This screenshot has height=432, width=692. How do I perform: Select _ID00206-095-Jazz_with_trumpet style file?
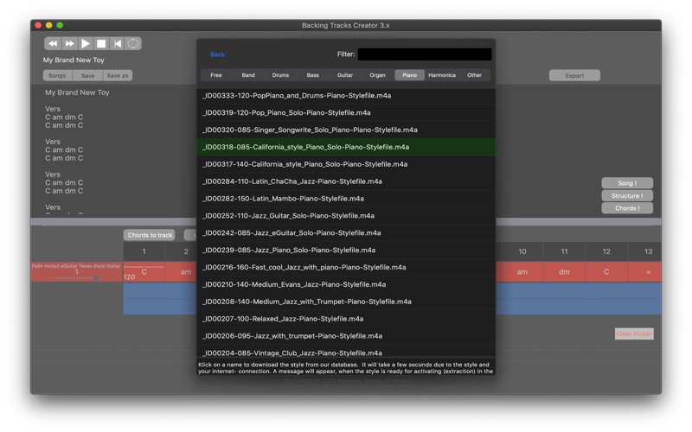click(346, 336)
